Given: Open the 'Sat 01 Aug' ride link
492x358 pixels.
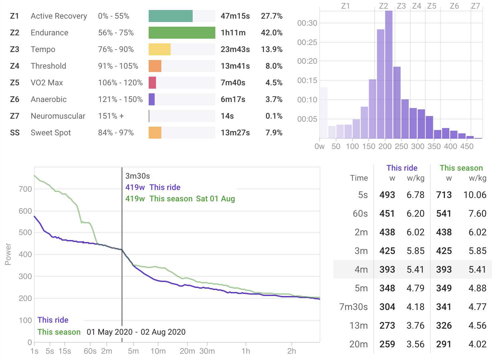Looking at the screenshot, I should pos(215,199).
